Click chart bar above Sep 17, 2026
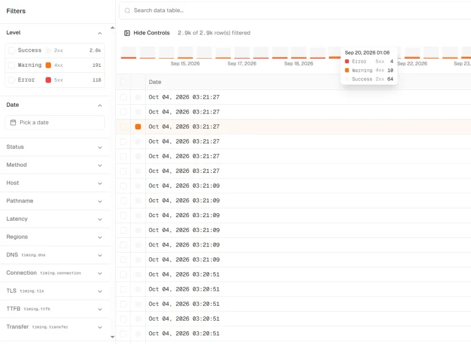The image size is (471, 344). (x=242, y=53)
